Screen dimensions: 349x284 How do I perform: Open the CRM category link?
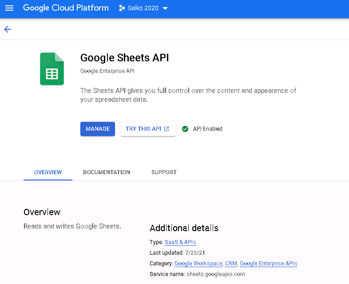[231, 264]
